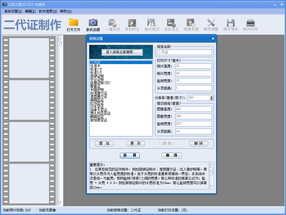Click the 更改 button
286x215 pixels.
pyautogui.click(x=136, y=144)
